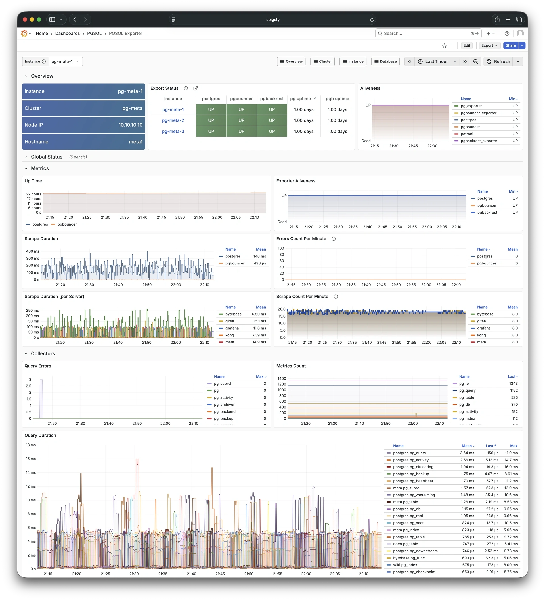This screenshot has height=600, width=545.
Task: View info tooltip on Errors Count Per Minute
Action: pos(334,239)
